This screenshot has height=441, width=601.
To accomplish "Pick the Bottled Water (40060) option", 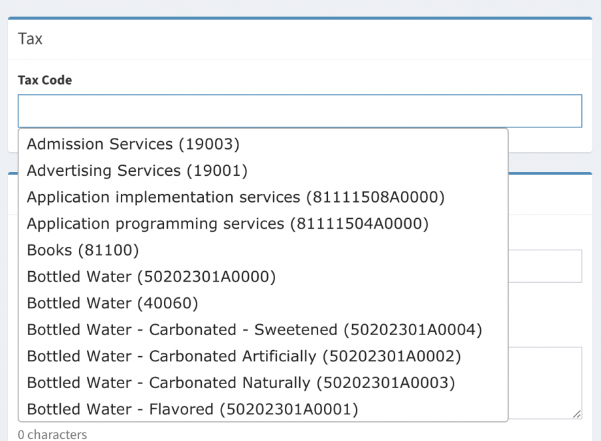I will point(112,303).
